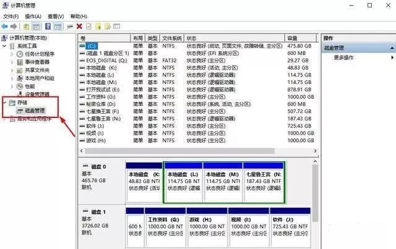
Task: Click the checkmark properties icon in toolbar
Action: click(88, 26)
